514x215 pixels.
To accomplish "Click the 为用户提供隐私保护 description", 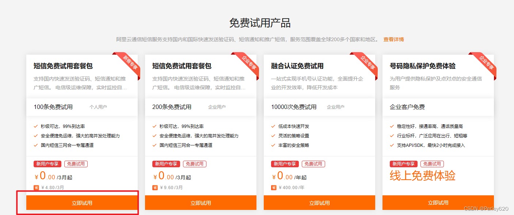I will pyautogui.click(x=436, y=83).
